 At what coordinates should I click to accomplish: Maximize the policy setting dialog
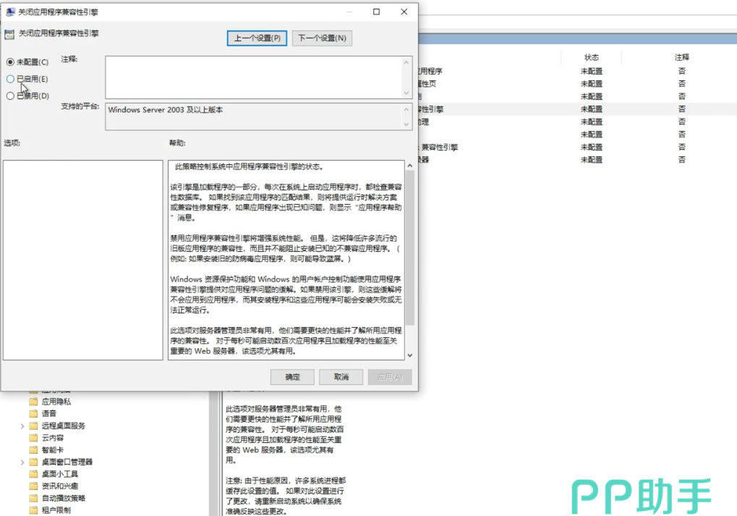[x=377, y=12]
